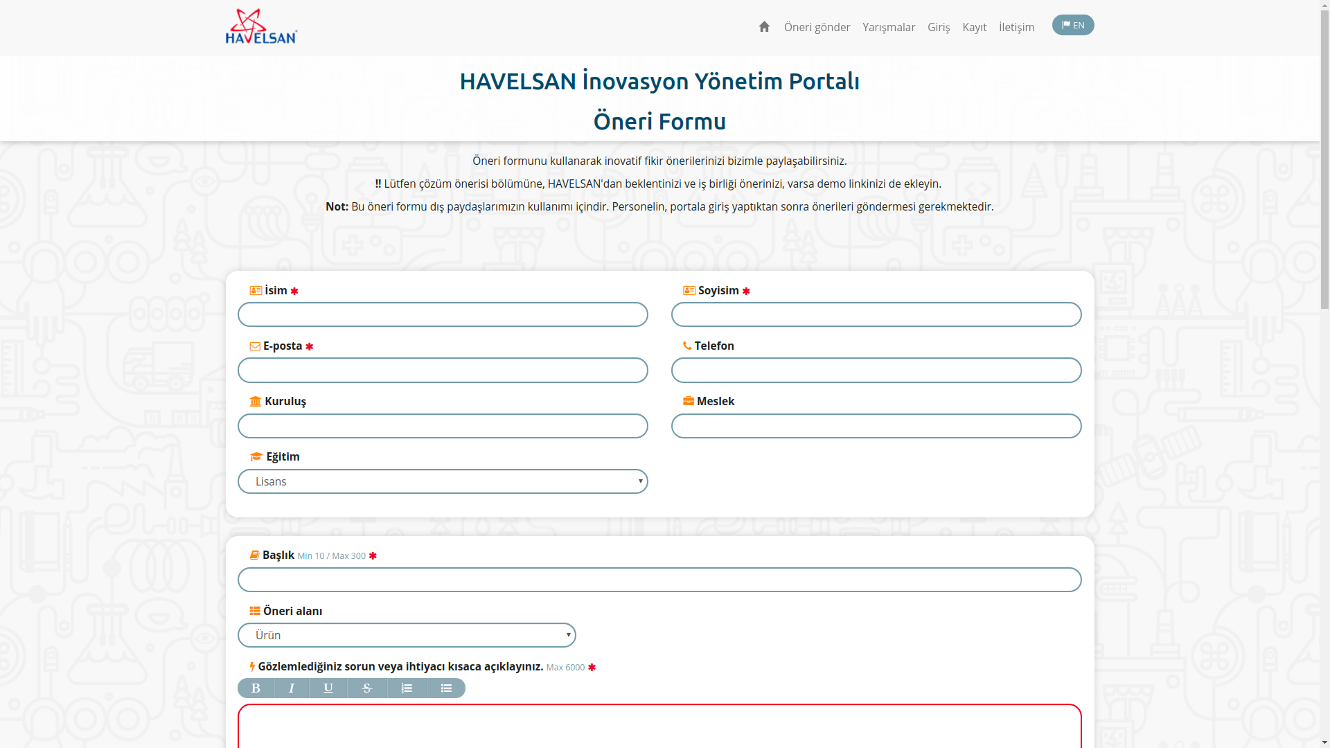Viewport: 1330px width, 748px height.
Task: Insert a numbered list in the editor
Action: pyautogui.click(x=407, y=688)
